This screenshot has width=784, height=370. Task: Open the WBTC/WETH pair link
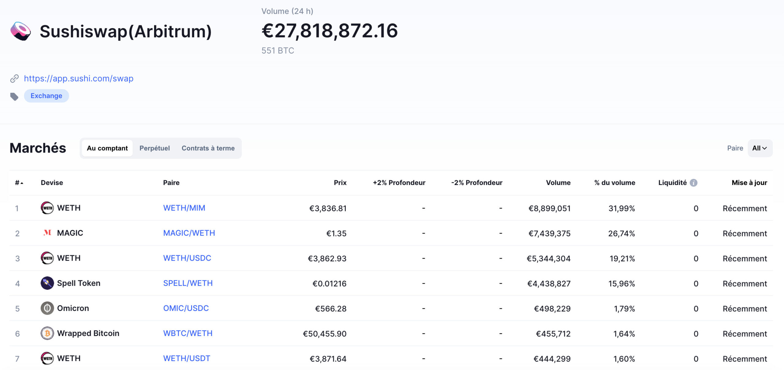tap(188, 334)
